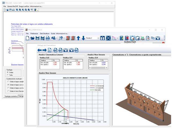Click the camera icon in PRO_CINEM main toolbar
Image resolution: width=177 pixels, height=129 pixels.
[x=158, y=38]
